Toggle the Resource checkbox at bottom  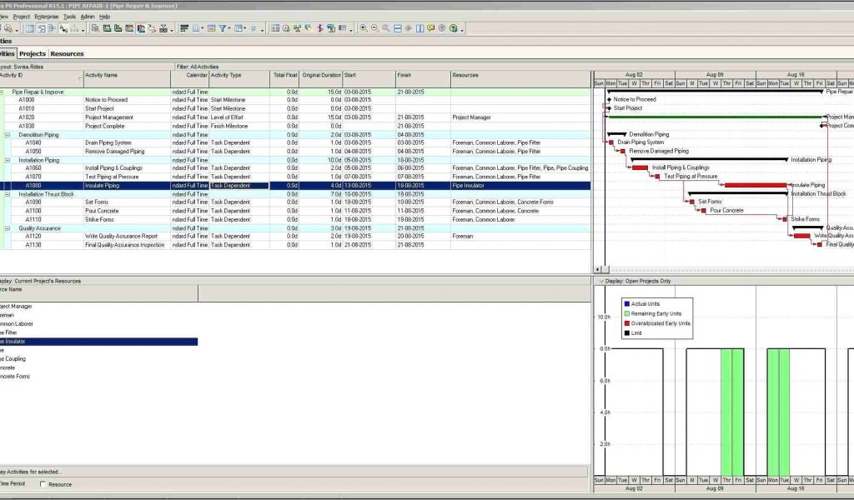click(43, 484)
